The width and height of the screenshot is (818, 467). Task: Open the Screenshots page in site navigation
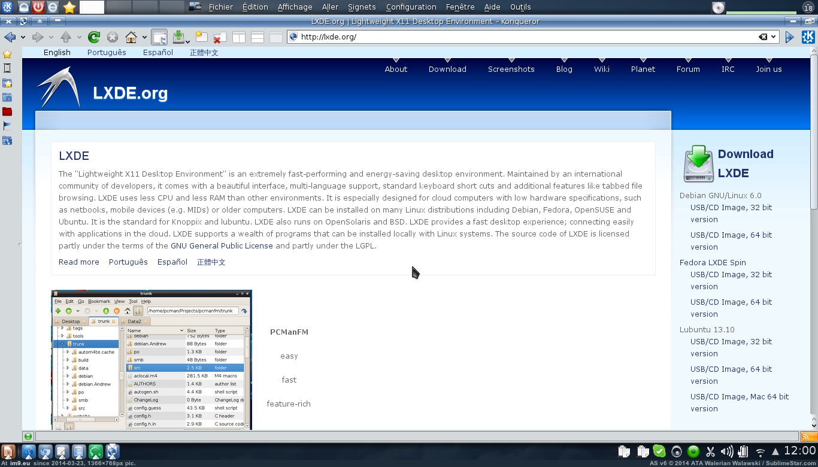pos(511,69)
